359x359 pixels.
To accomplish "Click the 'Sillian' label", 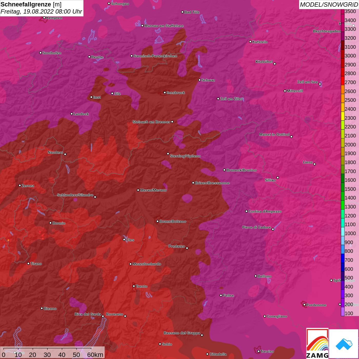I will [x=270, y=180].
